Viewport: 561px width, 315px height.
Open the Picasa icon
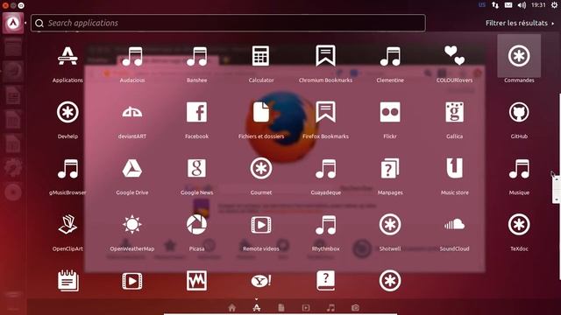click(196, 224)
